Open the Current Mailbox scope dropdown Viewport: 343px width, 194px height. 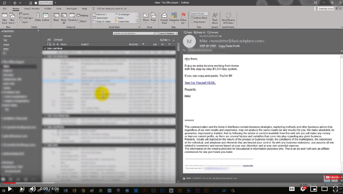pyautogui.click(x=168, y=33)
